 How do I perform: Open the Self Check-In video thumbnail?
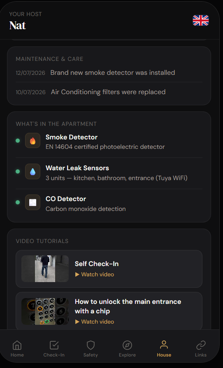[x=45, y=269]
